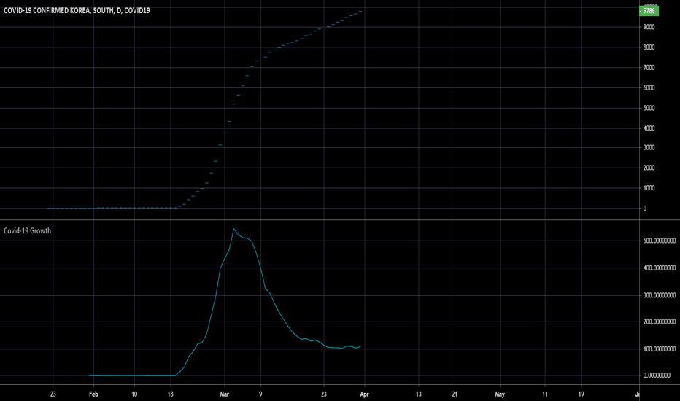Viewport: 680px width, 401px height.
Task: Click the 100.00000000 growth axis label
Action: click(659, 349)
